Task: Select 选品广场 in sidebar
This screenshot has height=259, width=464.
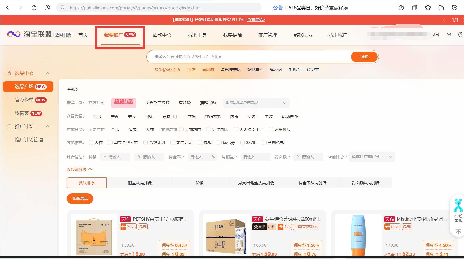Action: pyautogui.click(x=28, y=87)
